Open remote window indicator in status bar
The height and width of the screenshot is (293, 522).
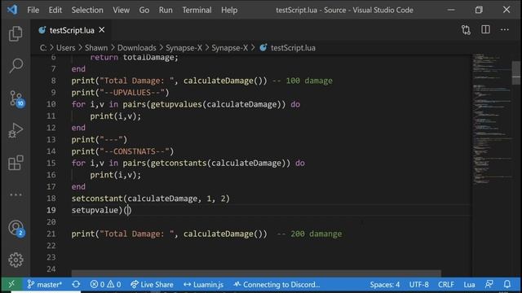(x=11, y=284)
